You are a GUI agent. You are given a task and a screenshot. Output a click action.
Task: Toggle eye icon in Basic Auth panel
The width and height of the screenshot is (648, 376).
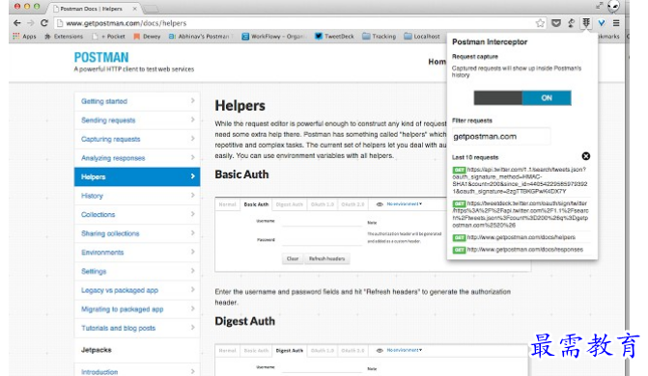pyautogui.click(x=380, y=204)
